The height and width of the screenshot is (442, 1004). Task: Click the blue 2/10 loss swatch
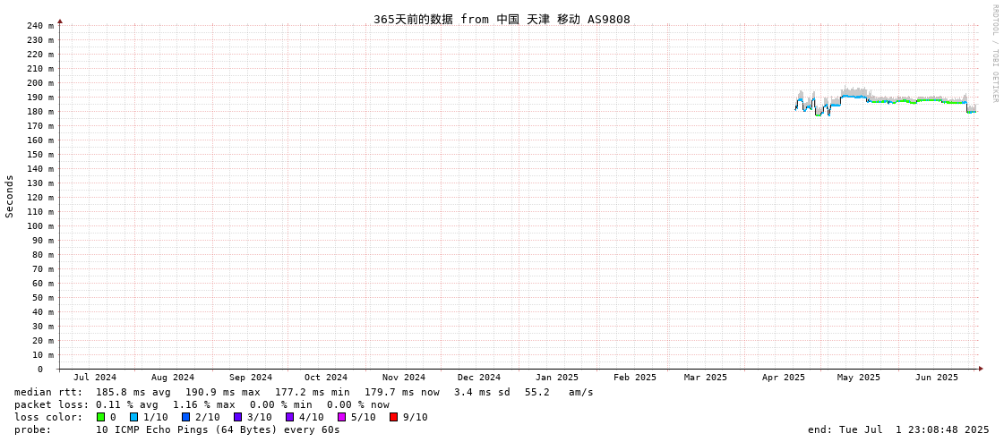[185, 417]
